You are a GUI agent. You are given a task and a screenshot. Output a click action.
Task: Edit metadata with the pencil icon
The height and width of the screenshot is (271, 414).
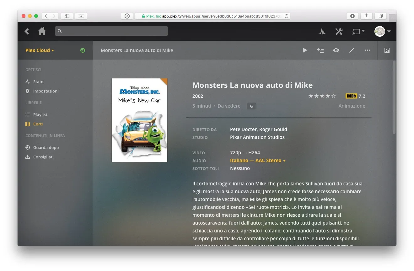pos(352,50)
